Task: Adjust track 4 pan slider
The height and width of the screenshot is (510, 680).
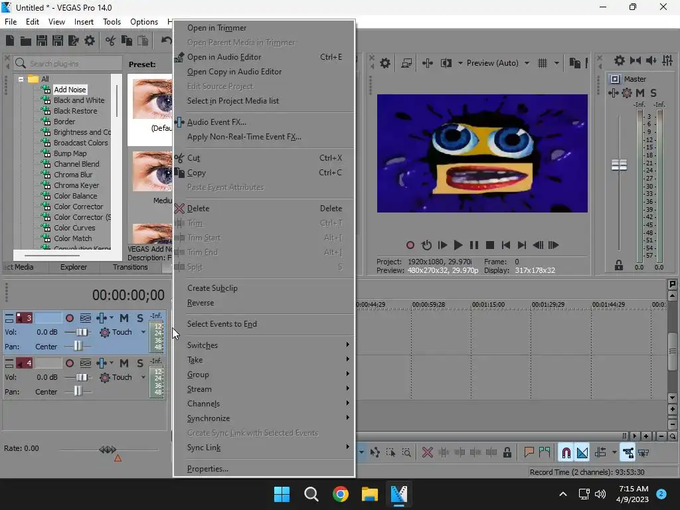Action: point(78,391)
